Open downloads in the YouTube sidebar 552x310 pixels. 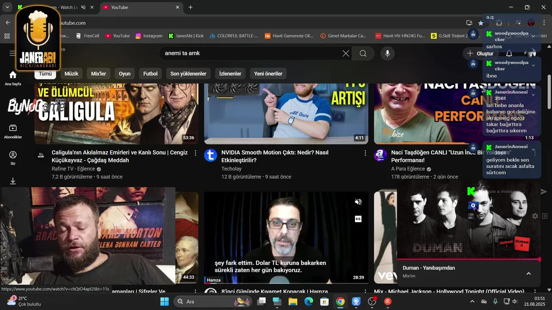13,181
